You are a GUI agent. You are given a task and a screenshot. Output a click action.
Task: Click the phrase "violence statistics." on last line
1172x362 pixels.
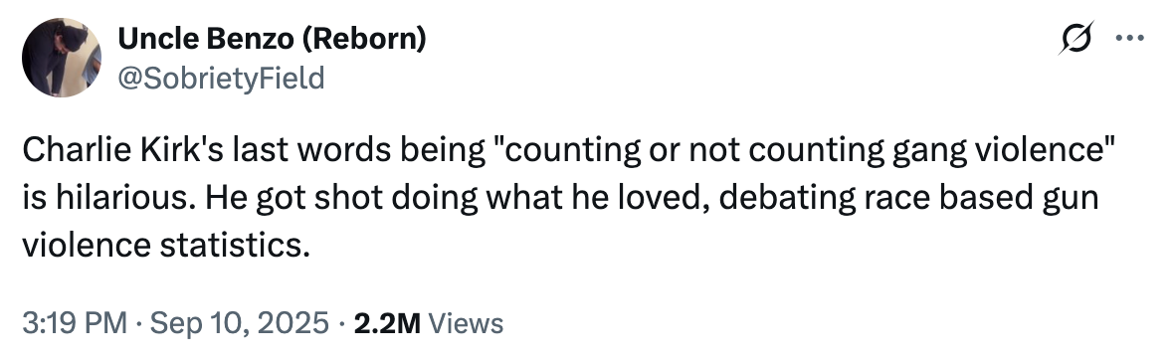pos(165,246)
